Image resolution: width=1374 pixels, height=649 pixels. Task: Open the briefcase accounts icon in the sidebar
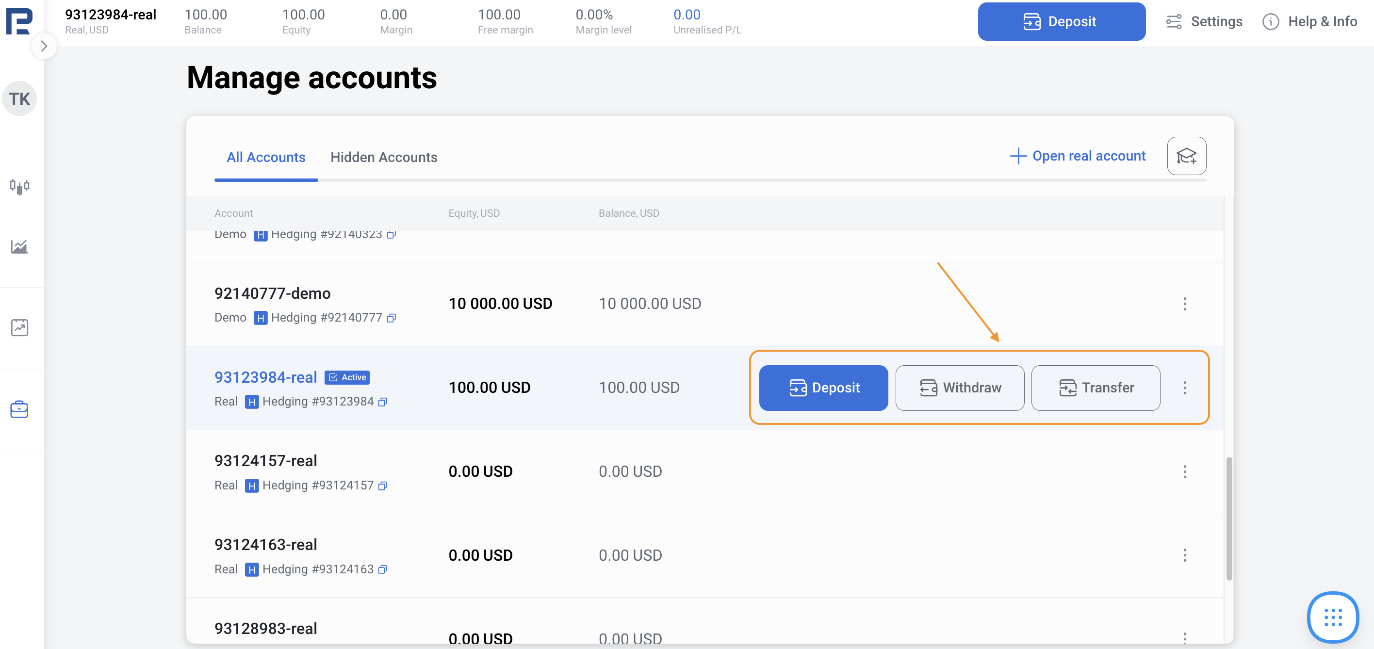20,409
